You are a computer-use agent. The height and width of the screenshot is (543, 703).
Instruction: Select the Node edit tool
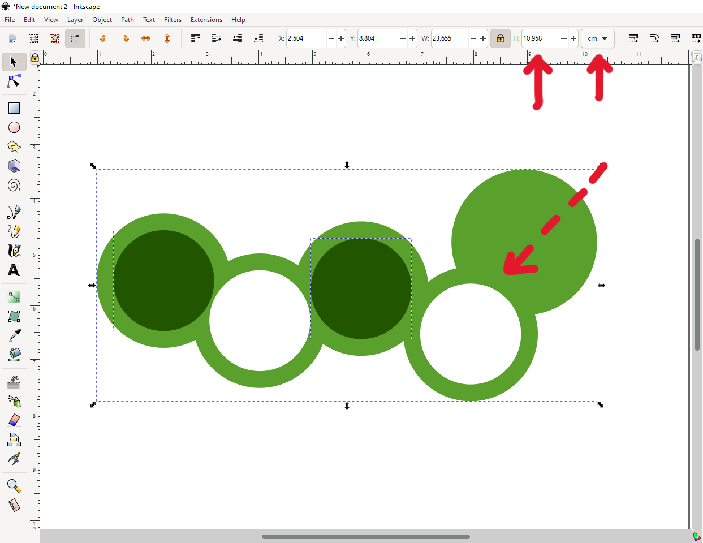click(14, 83)
